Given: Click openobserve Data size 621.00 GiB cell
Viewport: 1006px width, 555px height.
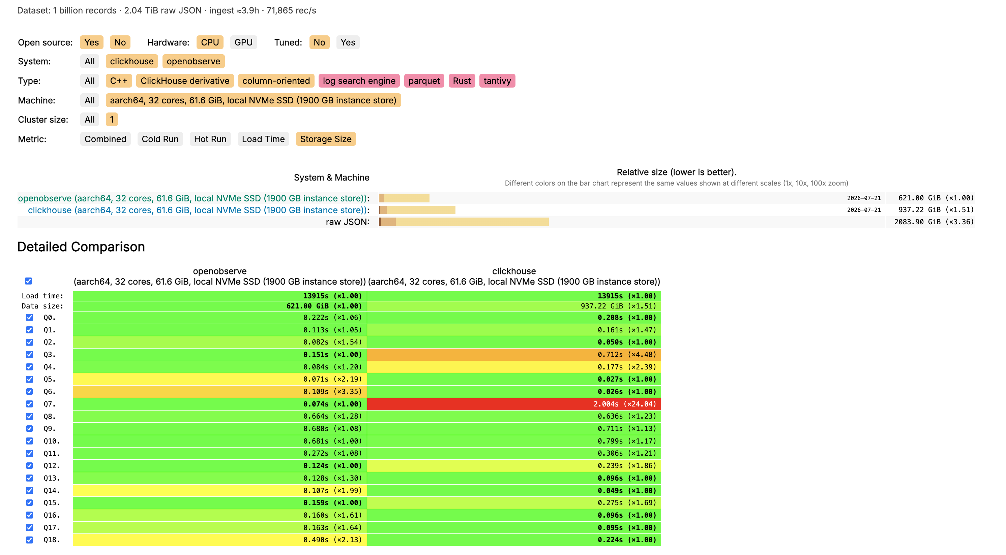Looking at the screenshot, I should coord(220,306).
